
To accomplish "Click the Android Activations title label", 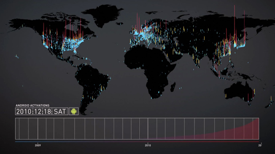I will pos(32,106).
